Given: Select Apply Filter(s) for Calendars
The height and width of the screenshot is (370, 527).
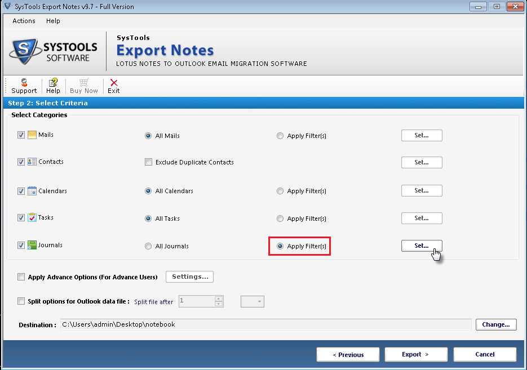Looking at the screenshot, I should click(x=280, y=191).
